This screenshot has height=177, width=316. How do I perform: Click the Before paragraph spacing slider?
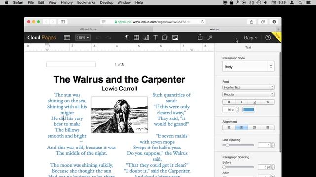coord(238,167)
